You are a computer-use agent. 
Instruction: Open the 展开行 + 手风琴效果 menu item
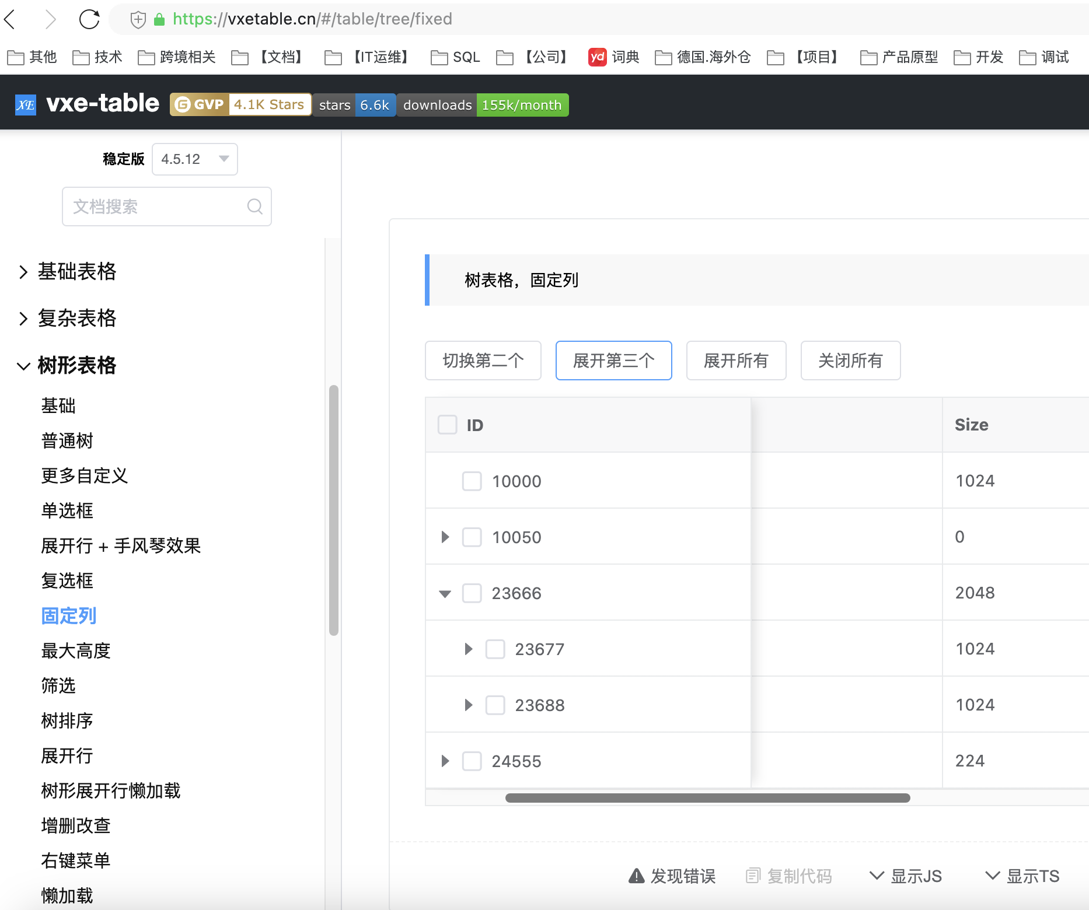click(x=121, y=545)
